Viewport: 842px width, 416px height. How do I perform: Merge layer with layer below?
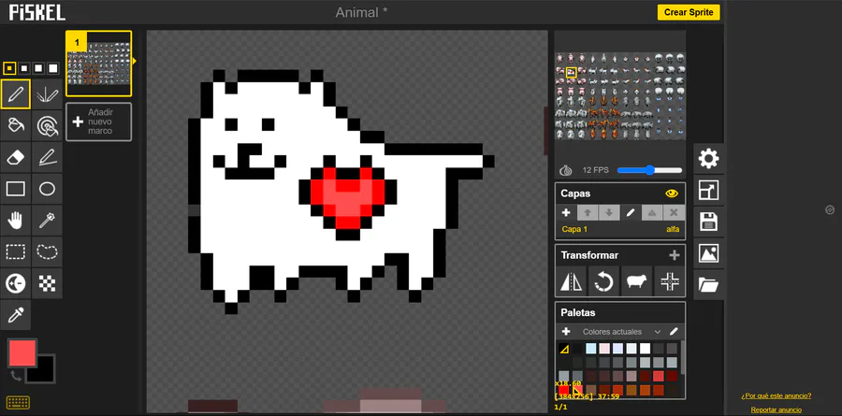point(652,212)
